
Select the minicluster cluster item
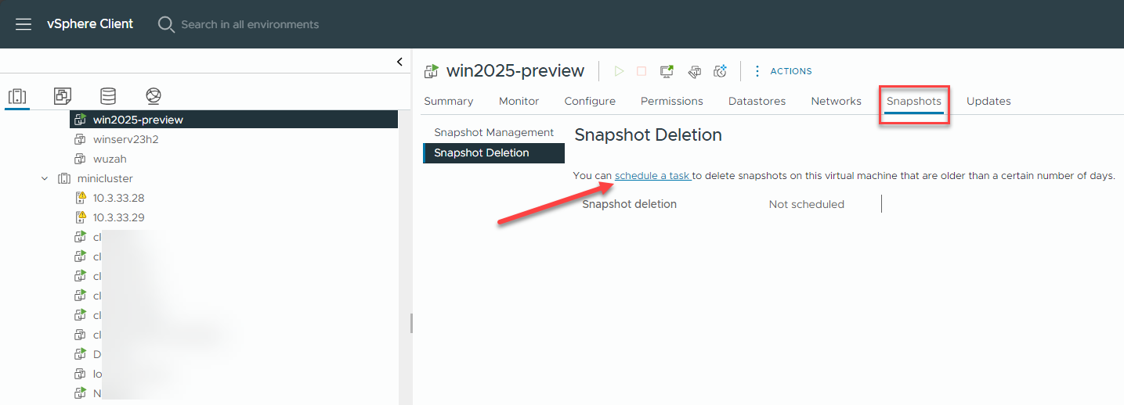click(105, 178)
